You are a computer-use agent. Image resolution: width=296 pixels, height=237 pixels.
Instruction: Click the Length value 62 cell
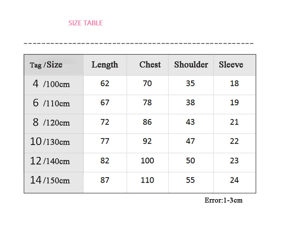105,84
